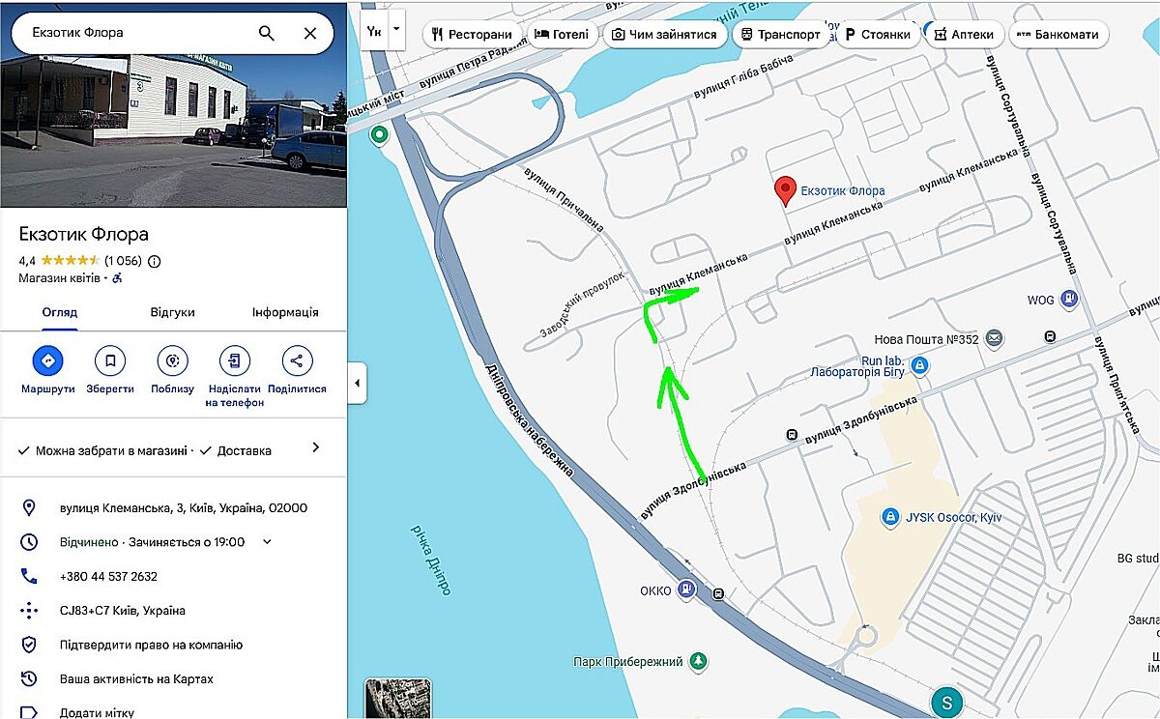Show Аптеки on the map
This screenshot has width=1160, height=719.
[x=964, y=35]
